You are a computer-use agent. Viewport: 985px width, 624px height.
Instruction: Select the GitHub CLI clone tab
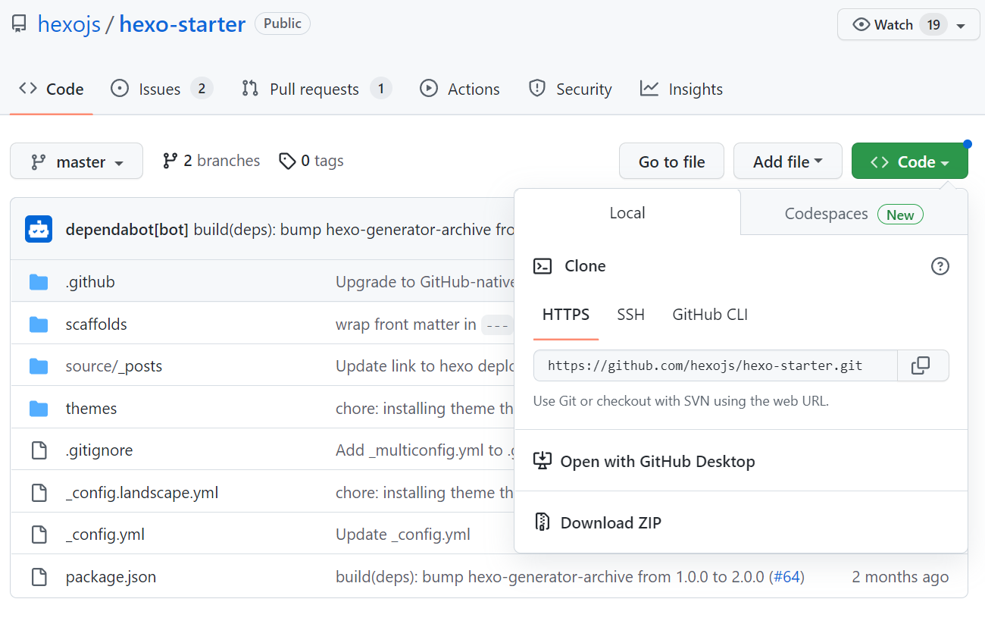(x=710, y=315)
